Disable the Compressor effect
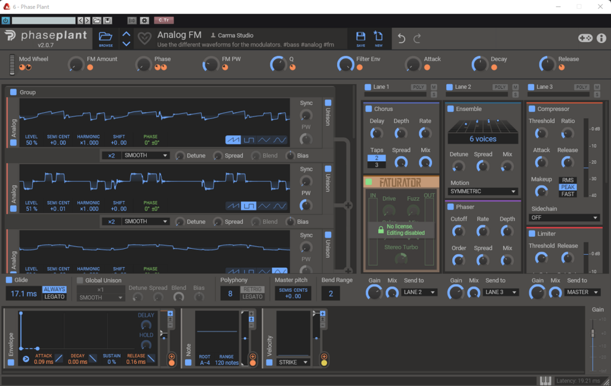The image size is (611, 386). click(532, 109)
